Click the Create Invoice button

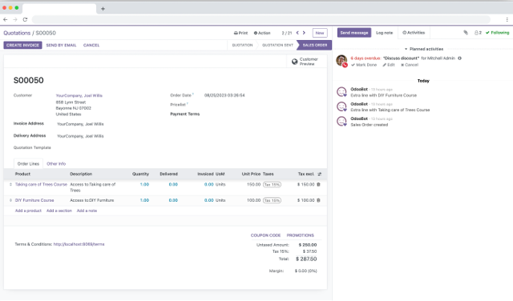click(x=22, y=45)
